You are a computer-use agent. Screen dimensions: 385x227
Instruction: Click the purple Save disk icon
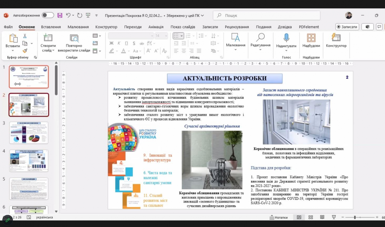[60, 15]
